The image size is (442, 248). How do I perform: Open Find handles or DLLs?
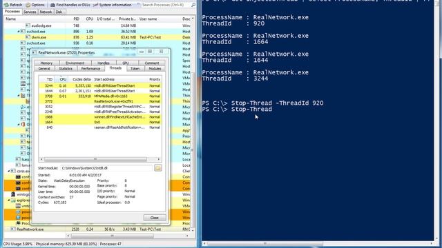pos(70,5)
